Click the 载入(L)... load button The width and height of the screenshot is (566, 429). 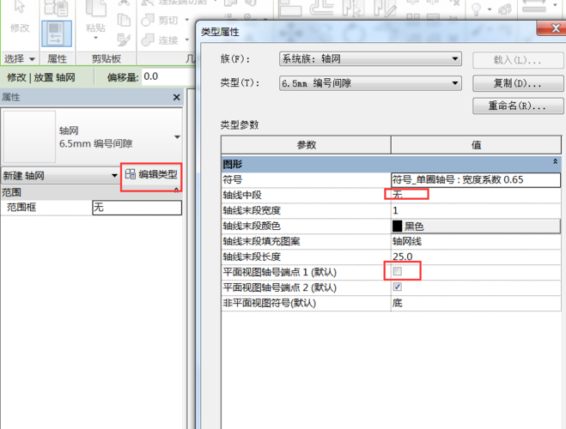pos(518,60)
